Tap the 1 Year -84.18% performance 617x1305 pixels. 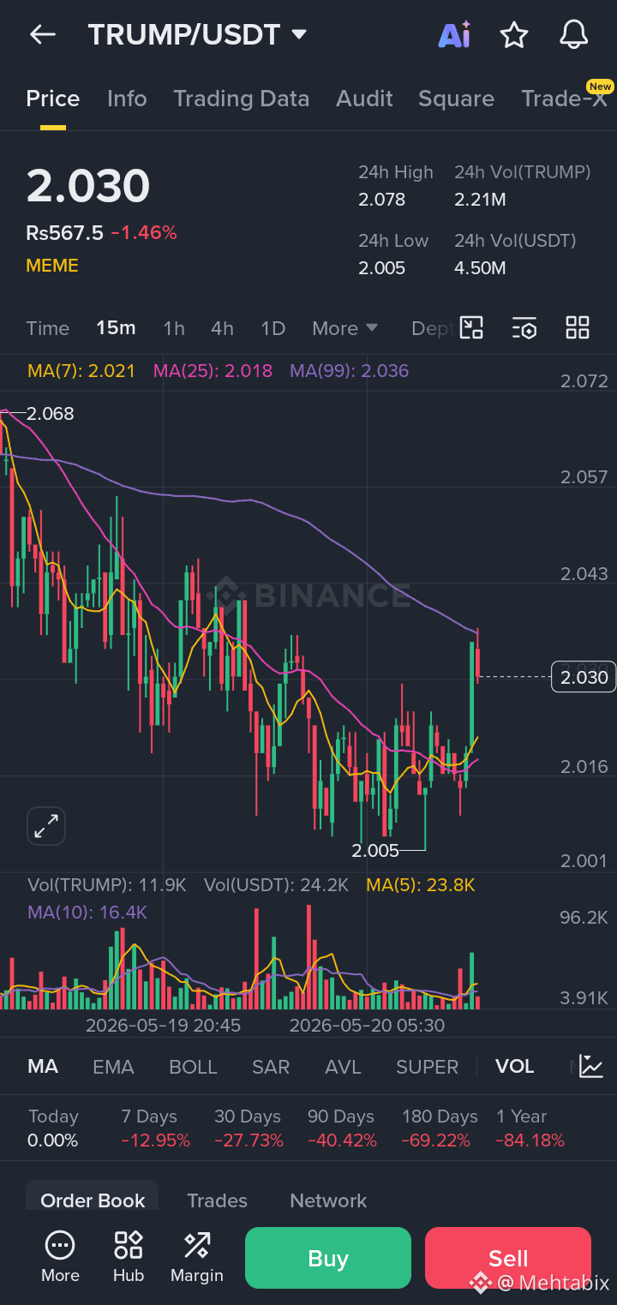point(530,1128)
